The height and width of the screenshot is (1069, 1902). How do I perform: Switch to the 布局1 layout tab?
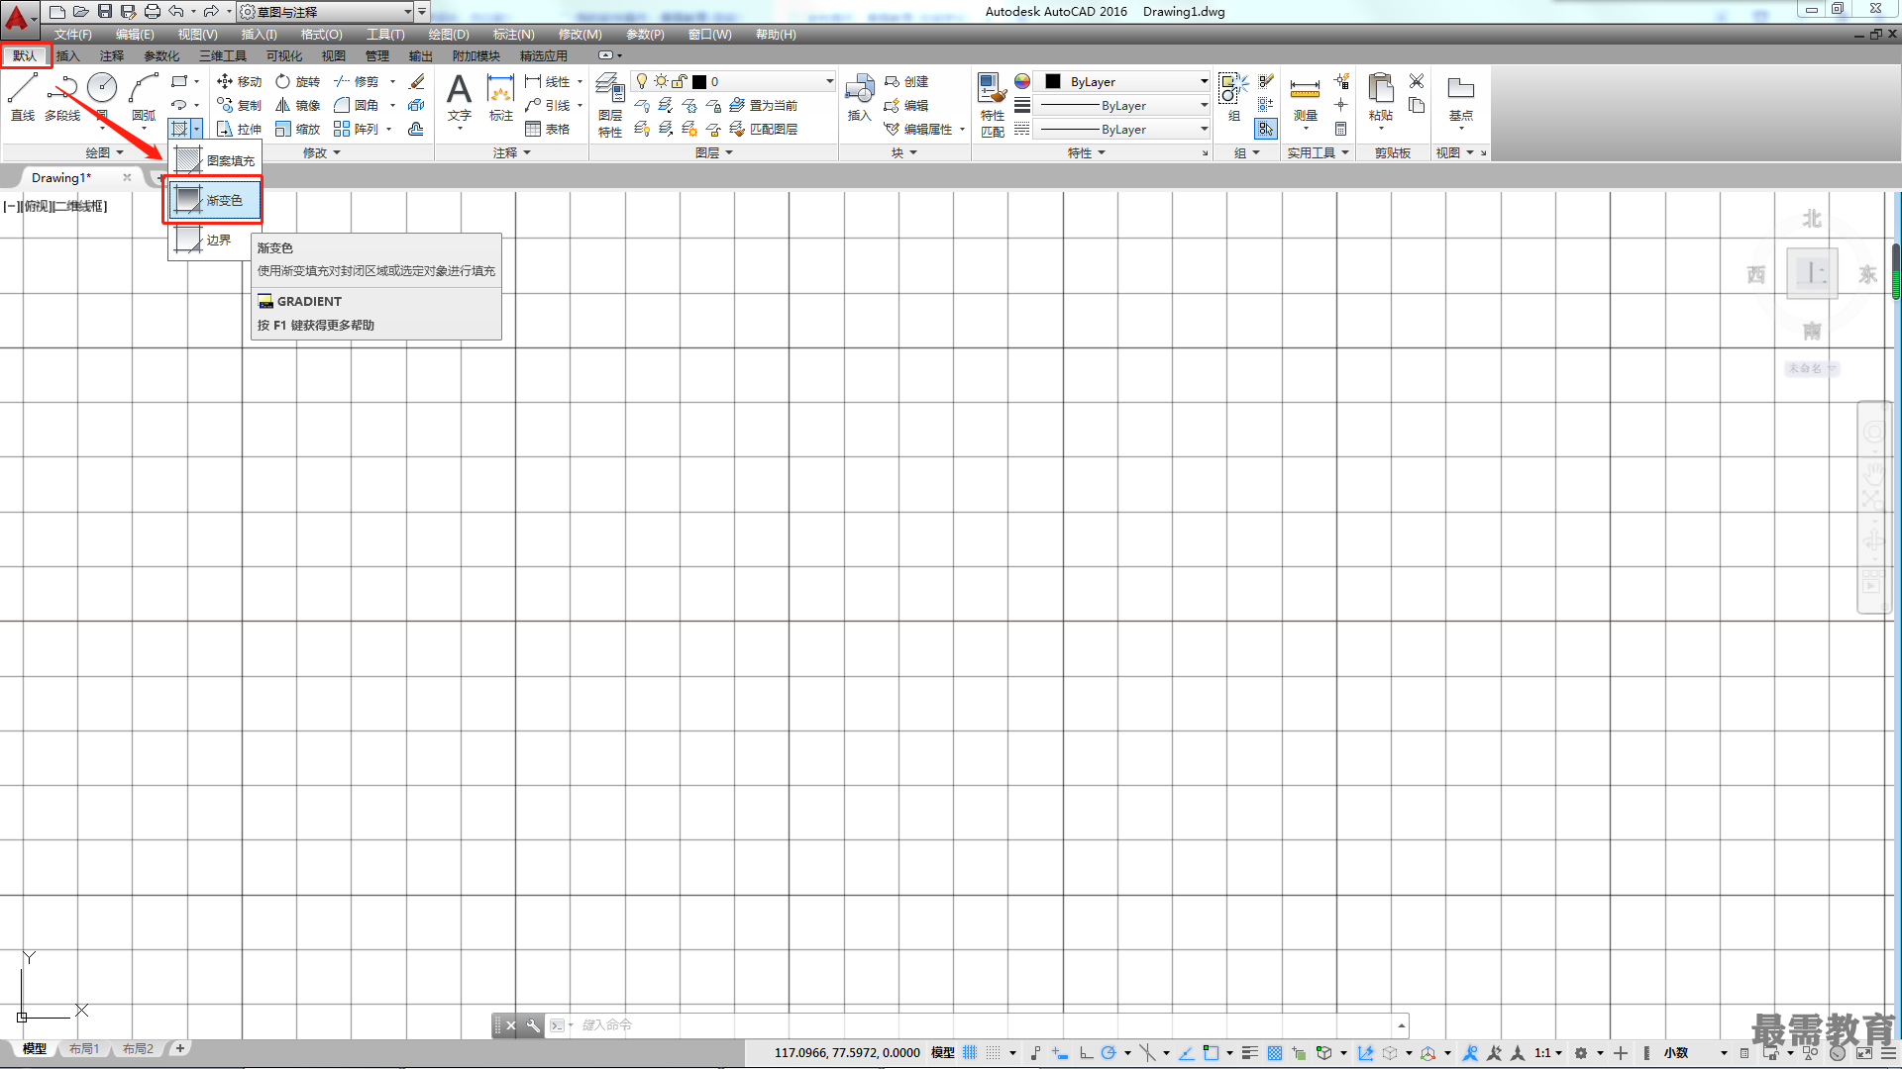point(84,1049)
